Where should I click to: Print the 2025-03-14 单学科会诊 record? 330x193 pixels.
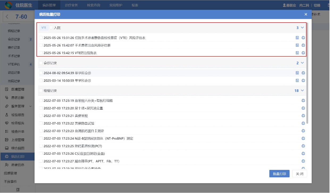click(x=303, y=80)
